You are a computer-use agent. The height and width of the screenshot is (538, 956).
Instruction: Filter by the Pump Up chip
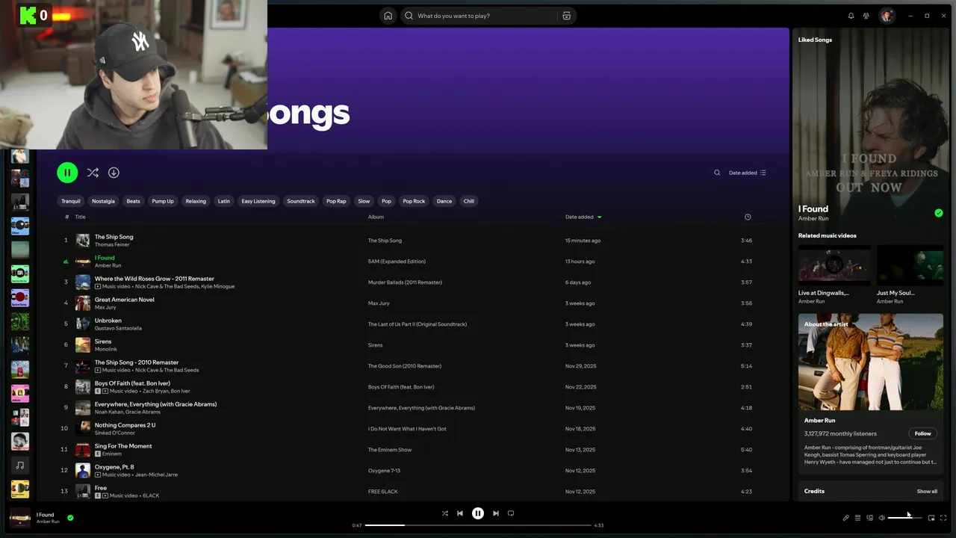(163, 201)
